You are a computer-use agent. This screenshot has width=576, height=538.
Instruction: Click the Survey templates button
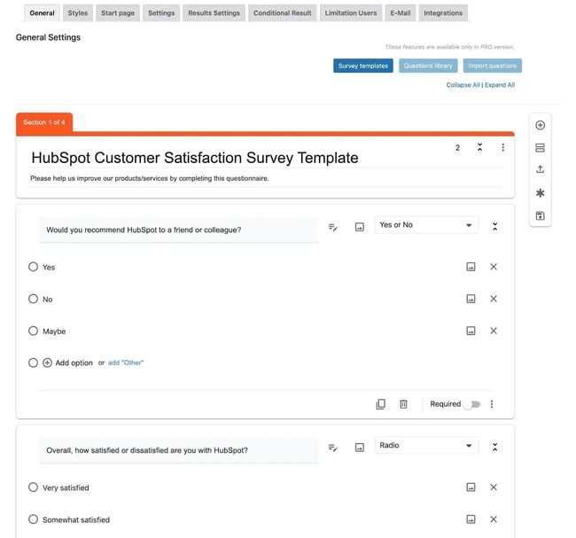pos(363,66)
